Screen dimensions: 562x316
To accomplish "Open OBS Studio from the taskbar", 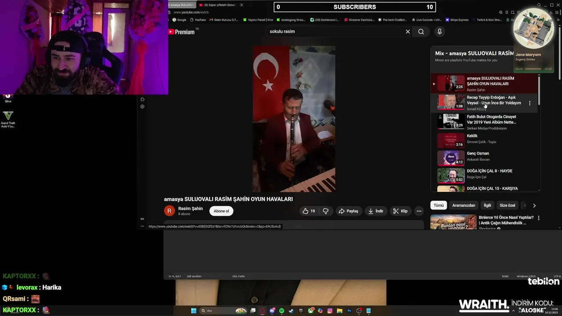I will tap(359, 311).
